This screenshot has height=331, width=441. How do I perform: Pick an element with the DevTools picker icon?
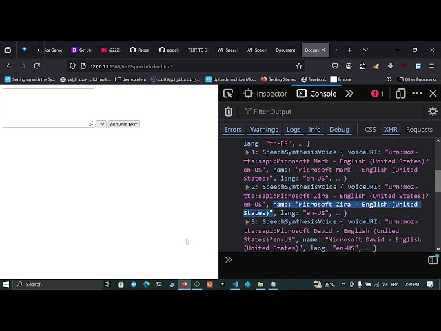click(x=228, y=94)
